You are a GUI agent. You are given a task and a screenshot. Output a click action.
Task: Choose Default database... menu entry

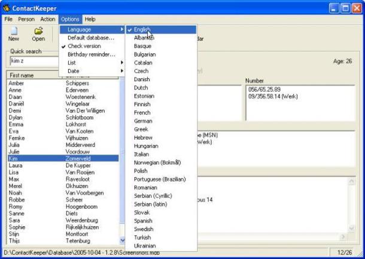92,38
